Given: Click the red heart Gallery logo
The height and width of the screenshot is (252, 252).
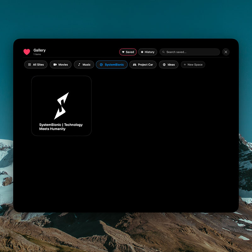Looking at the screenshot, I should pyautogui.click(x=27, y=52).
